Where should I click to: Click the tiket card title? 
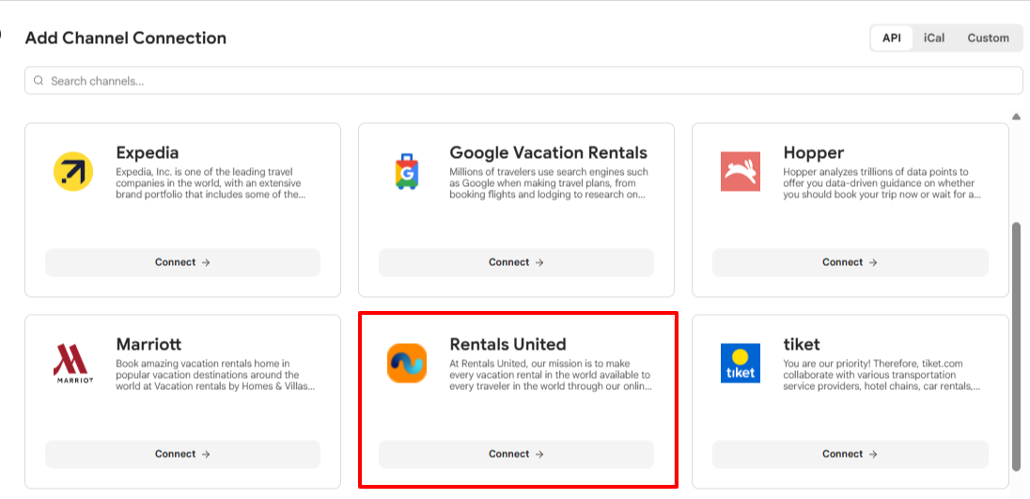802,344
